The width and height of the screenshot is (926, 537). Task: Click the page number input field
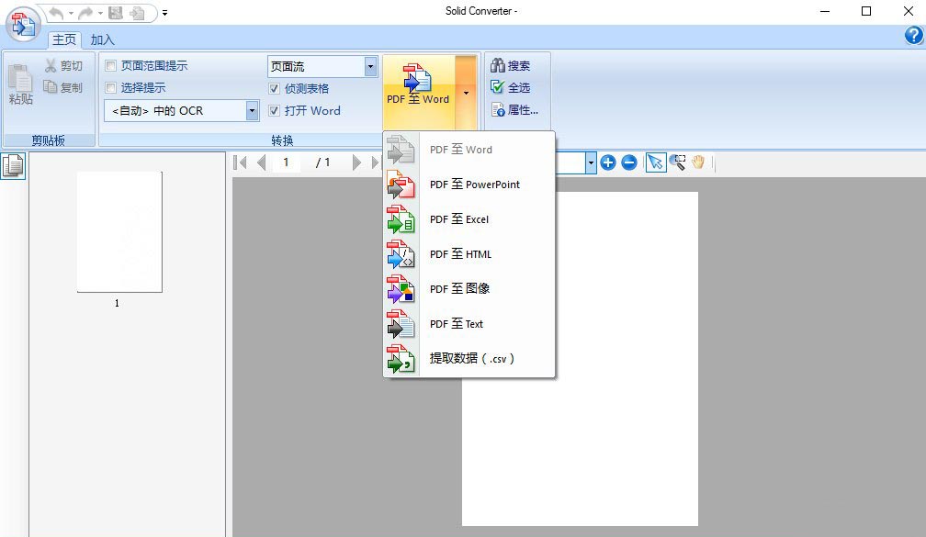287,162
